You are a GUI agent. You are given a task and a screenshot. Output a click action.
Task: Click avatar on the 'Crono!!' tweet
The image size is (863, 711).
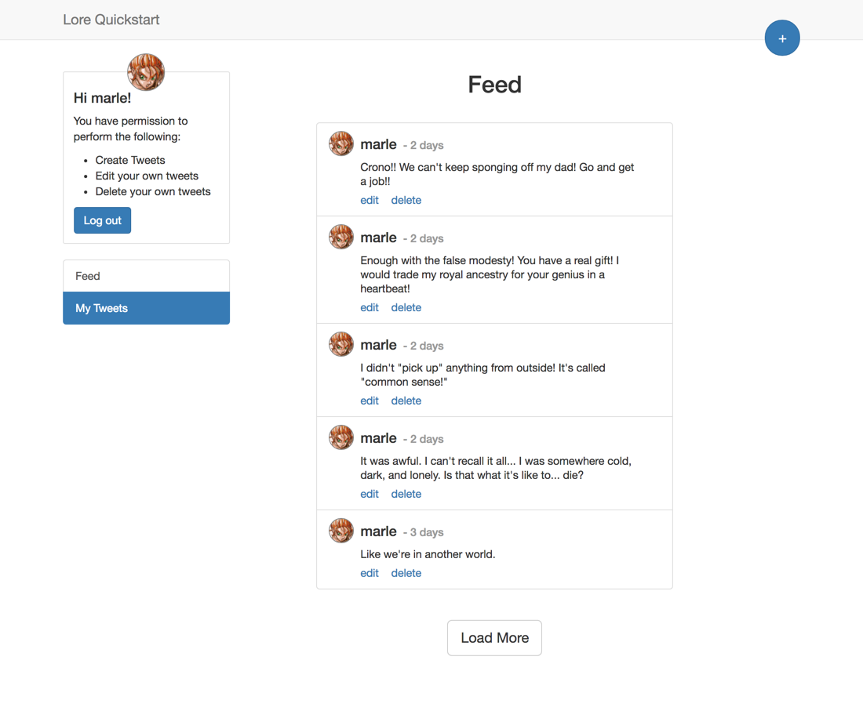pyautogui.click(x=341, y=143)
